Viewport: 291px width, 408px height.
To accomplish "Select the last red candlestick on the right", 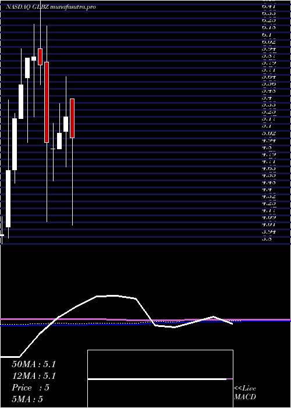I will (x=72, y=118).
